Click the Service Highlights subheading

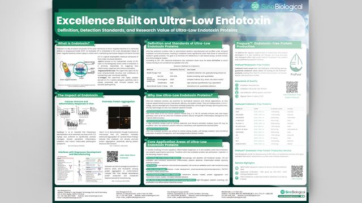(245, 163)
